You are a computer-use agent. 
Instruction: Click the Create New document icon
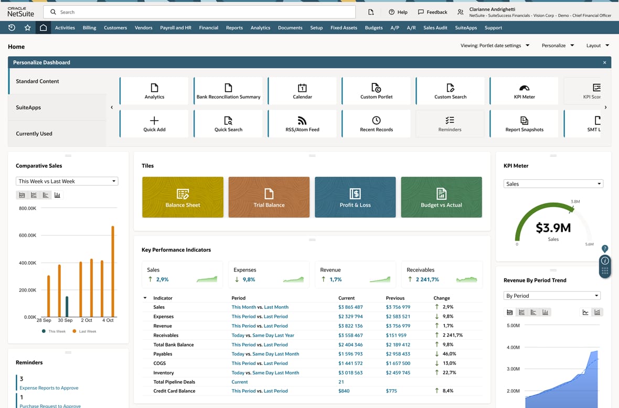click(x=371, y=12)
